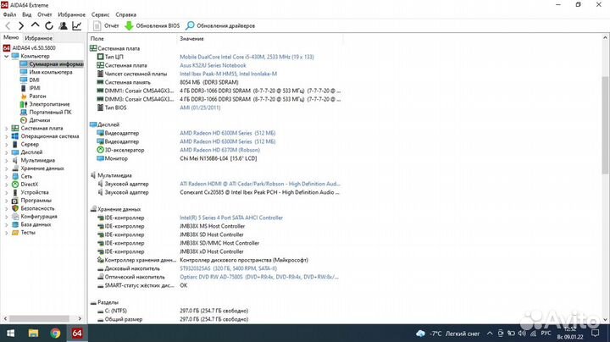Expand the Сеть tree node
The image size is (610, 342).
pos(6,176)
